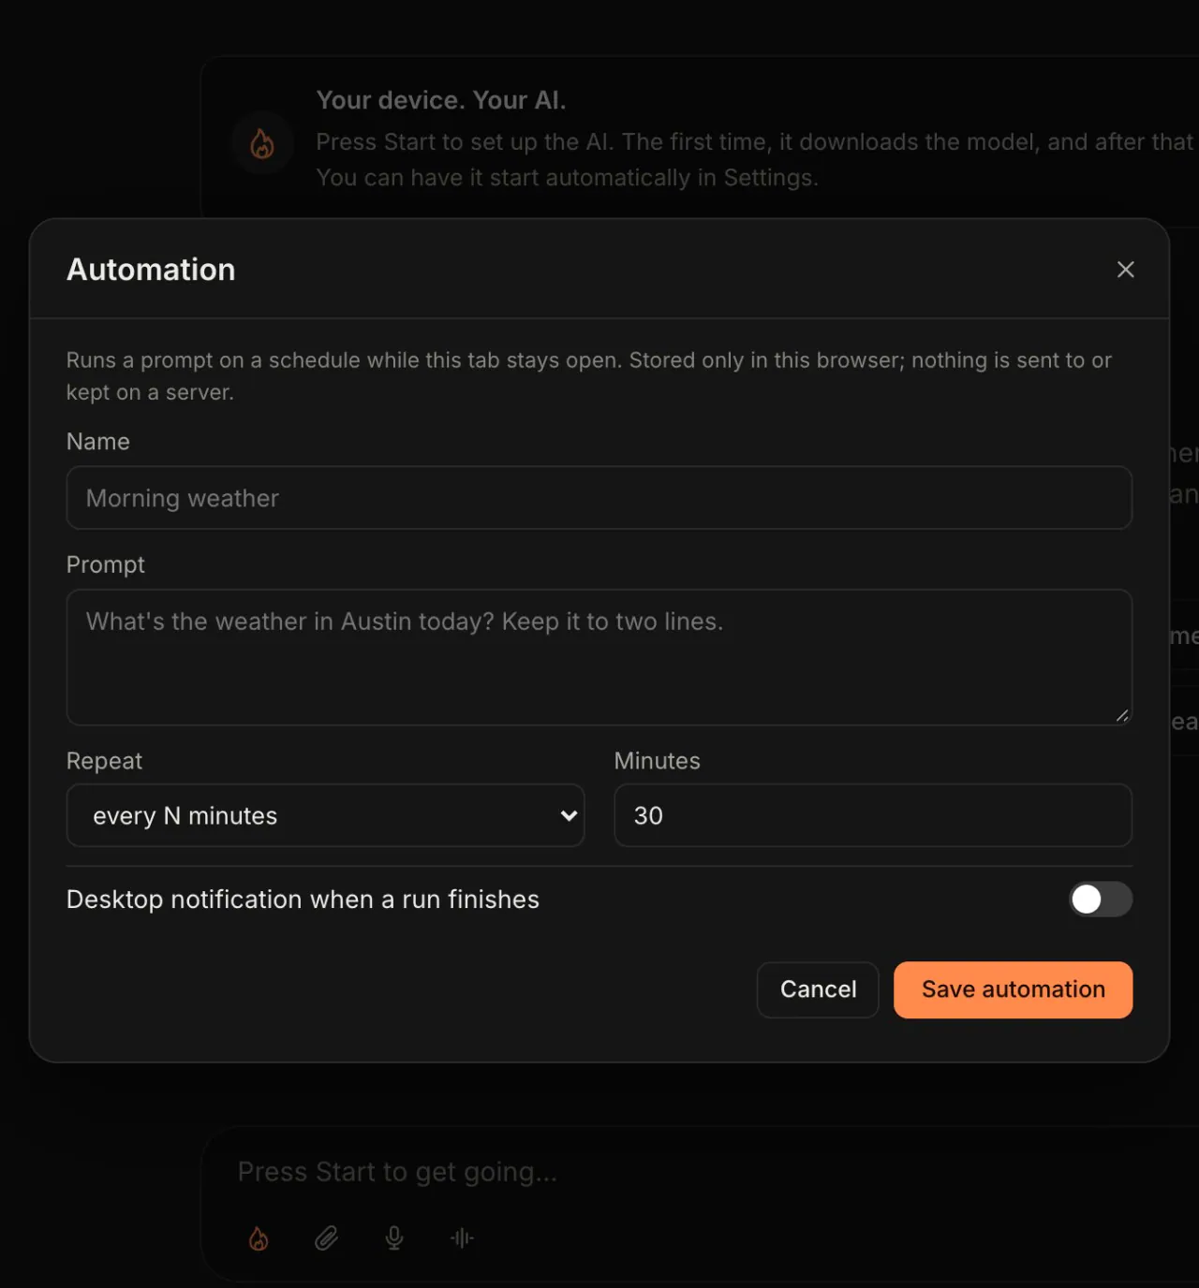Focus the Prompt text area
Screen dimensions: 1199x1288
pos(599,657)
